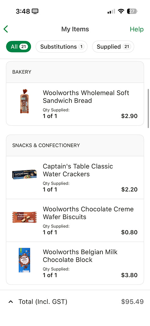Screen dimensions: 150x326
Task: Tap the green back arrow icon
Action: pos(6,29)
